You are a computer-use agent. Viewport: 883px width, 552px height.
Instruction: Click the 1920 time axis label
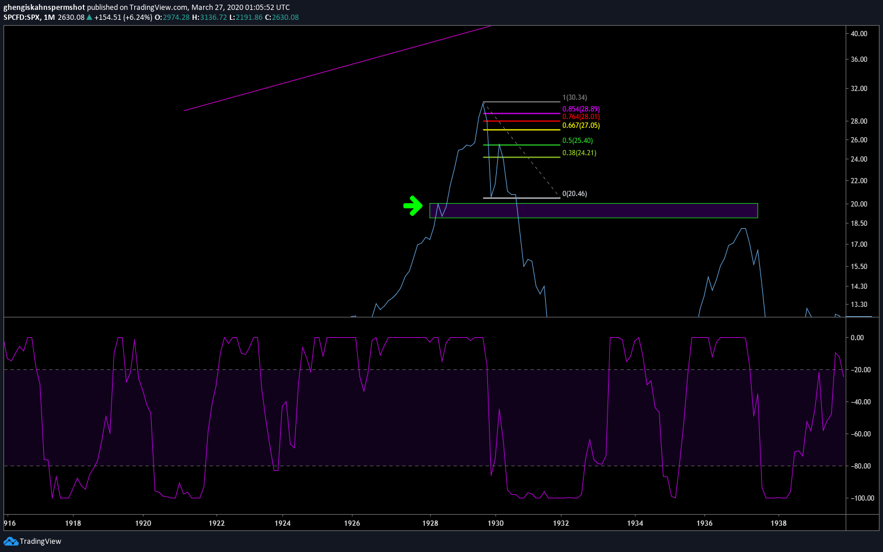click(143, 523)
